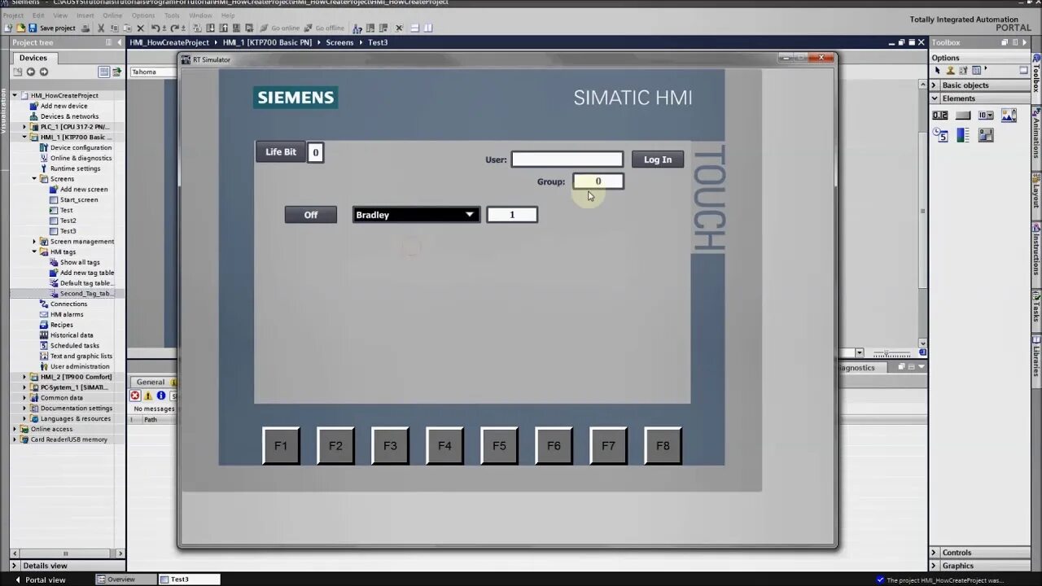Viewport: 1042px width, 586px height.
Task: Collapse the Screens folder in project tree
Action: [34, 179]
